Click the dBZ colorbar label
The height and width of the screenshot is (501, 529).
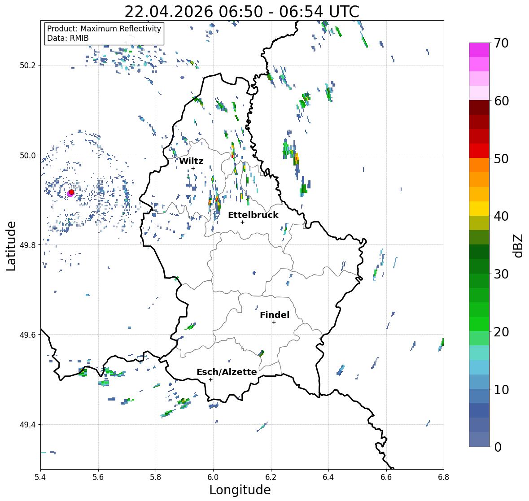[x=519, y=245]
